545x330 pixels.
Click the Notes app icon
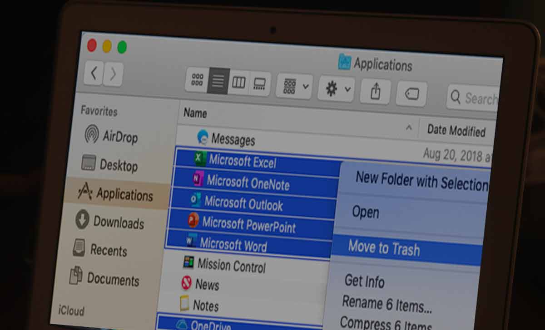coord(184,303)
